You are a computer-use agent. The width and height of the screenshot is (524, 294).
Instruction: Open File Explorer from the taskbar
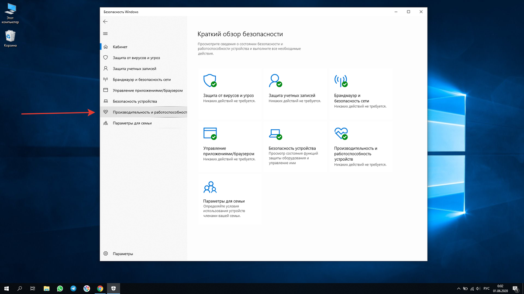point(46,288)
